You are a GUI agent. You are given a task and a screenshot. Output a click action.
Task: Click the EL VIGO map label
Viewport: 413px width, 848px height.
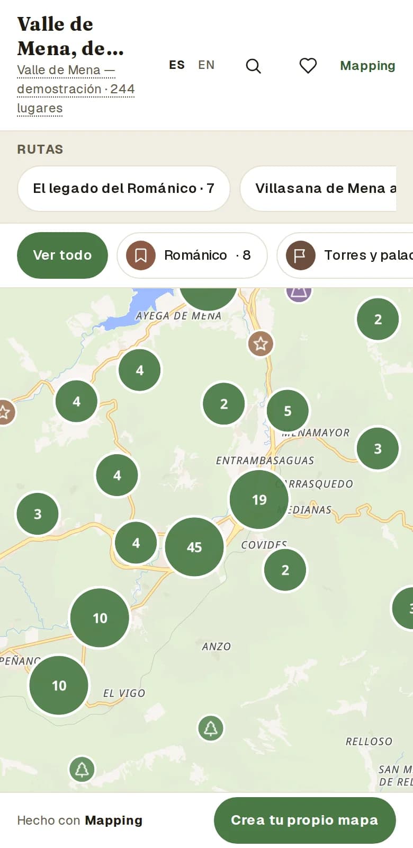click(x=124, y=693)
